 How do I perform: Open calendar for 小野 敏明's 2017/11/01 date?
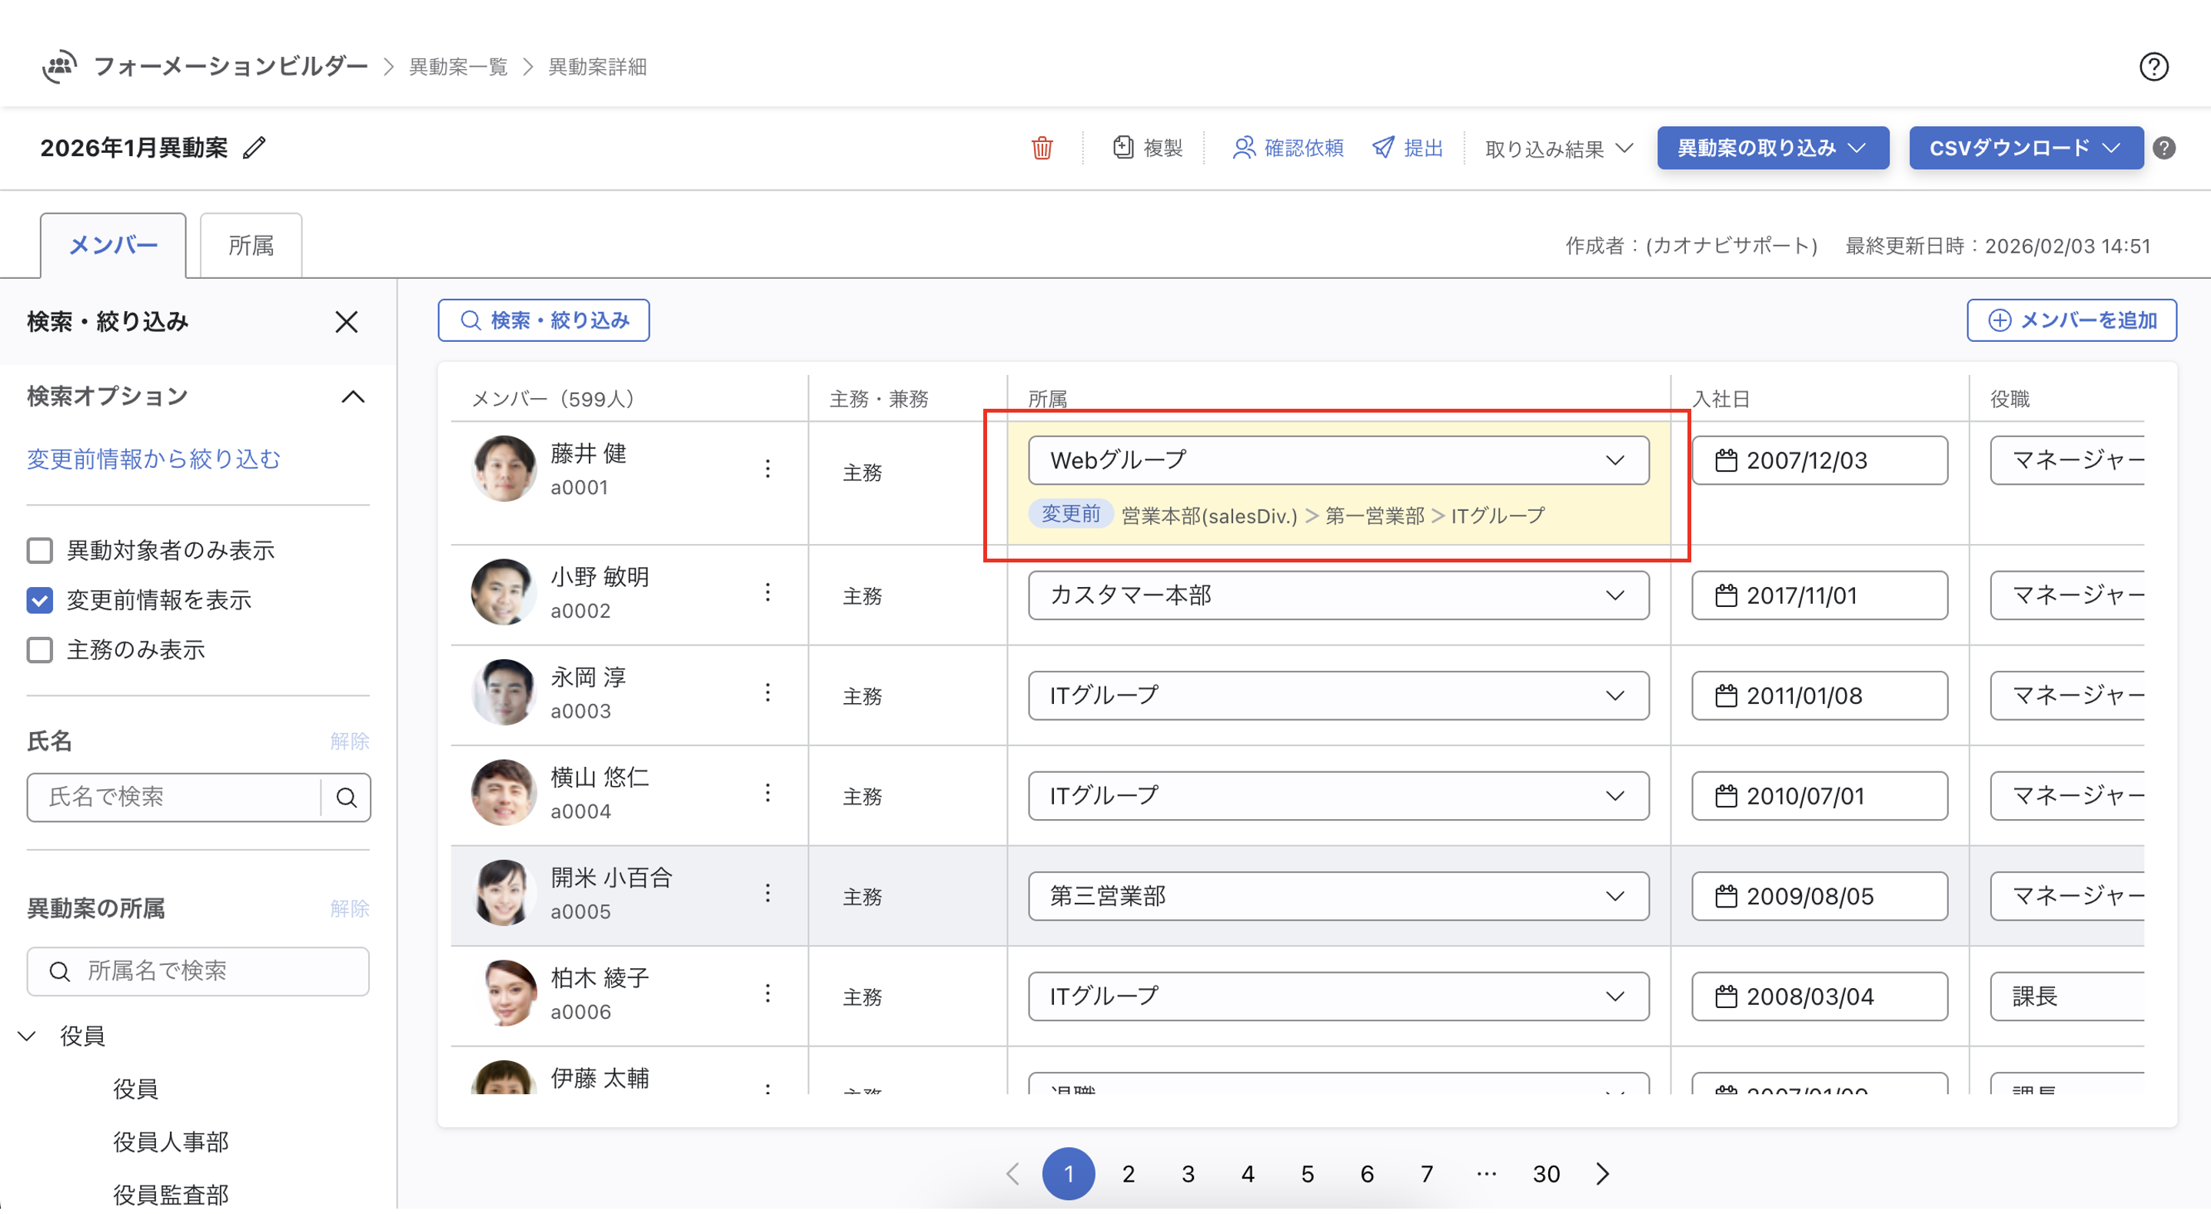point(1725,596)
